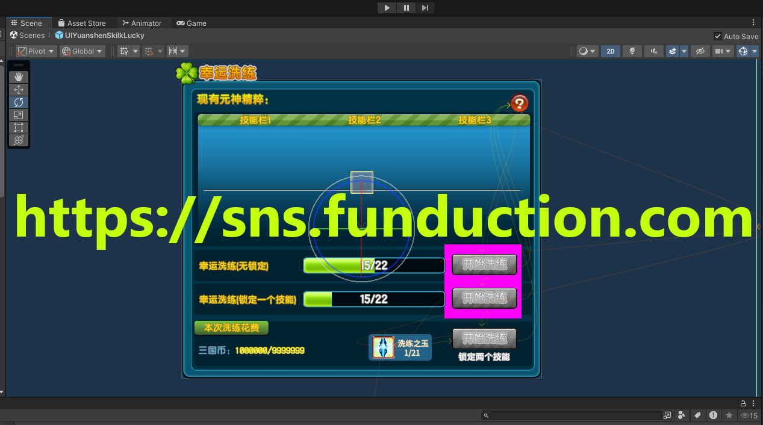Toggle scene audio mute
The width and height of the screenshot is (763, 425).
click(654, 51)
